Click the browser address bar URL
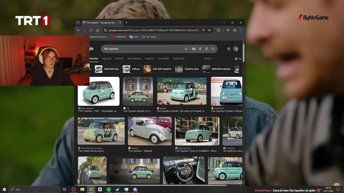This screenshot has width=344, height=193. [x=154, y=30]
